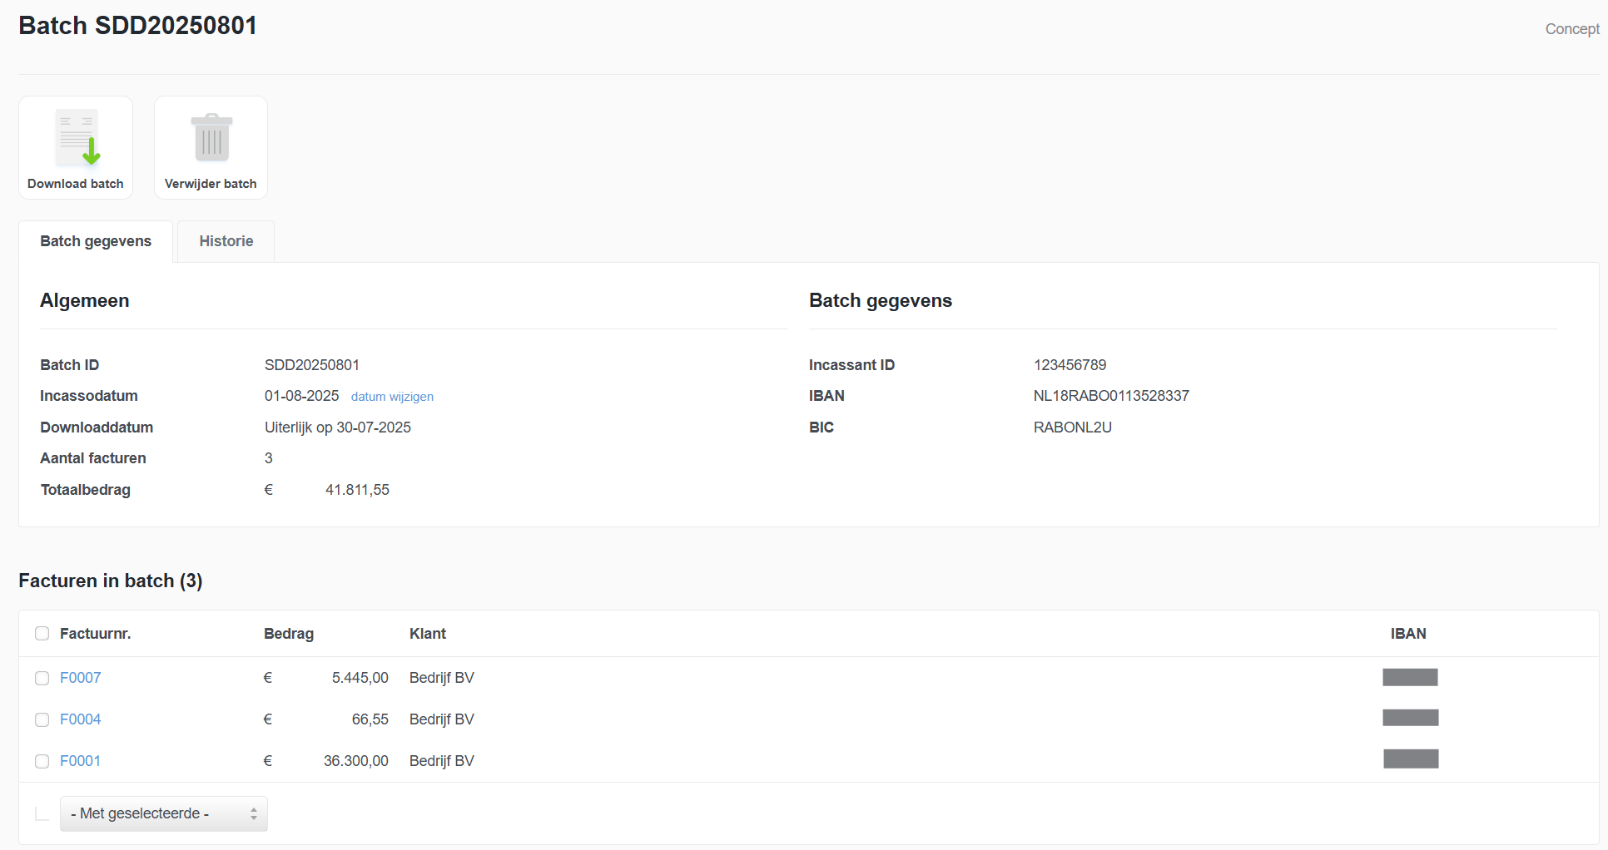1608x850 pixels.
Task: Sort by the Bedrag column header
Action: point(288,634)
